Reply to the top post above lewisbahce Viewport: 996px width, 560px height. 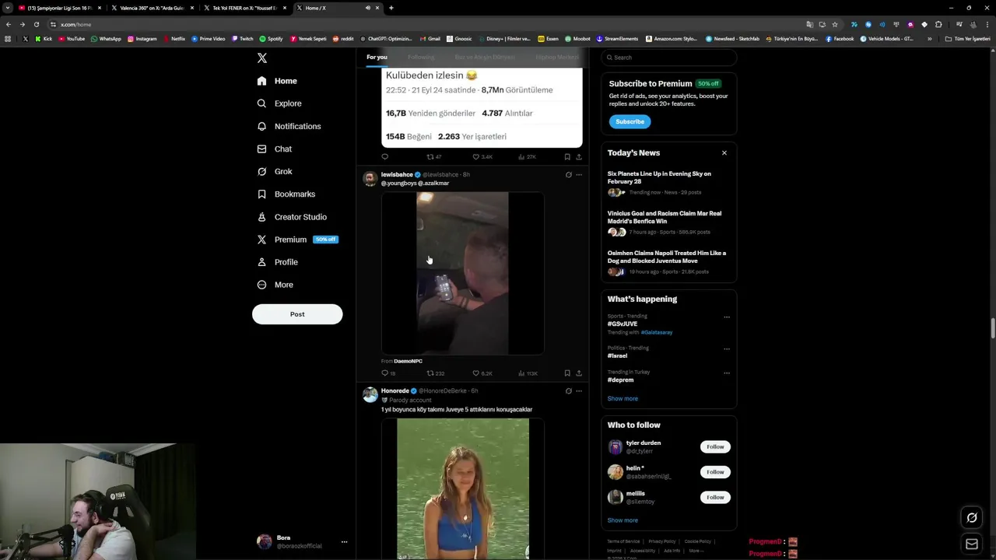[384, 157]
